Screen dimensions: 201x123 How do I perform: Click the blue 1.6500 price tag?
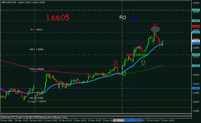196,88
